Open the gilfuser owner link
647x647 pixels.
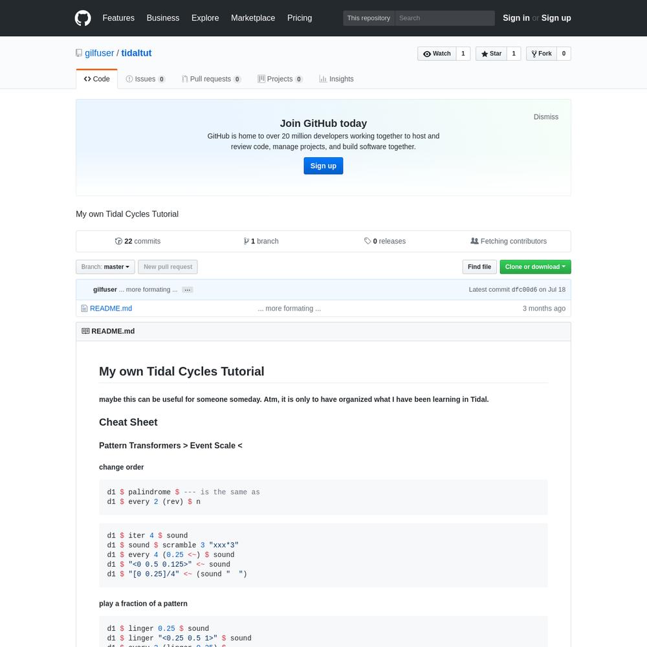click(100, 53)
